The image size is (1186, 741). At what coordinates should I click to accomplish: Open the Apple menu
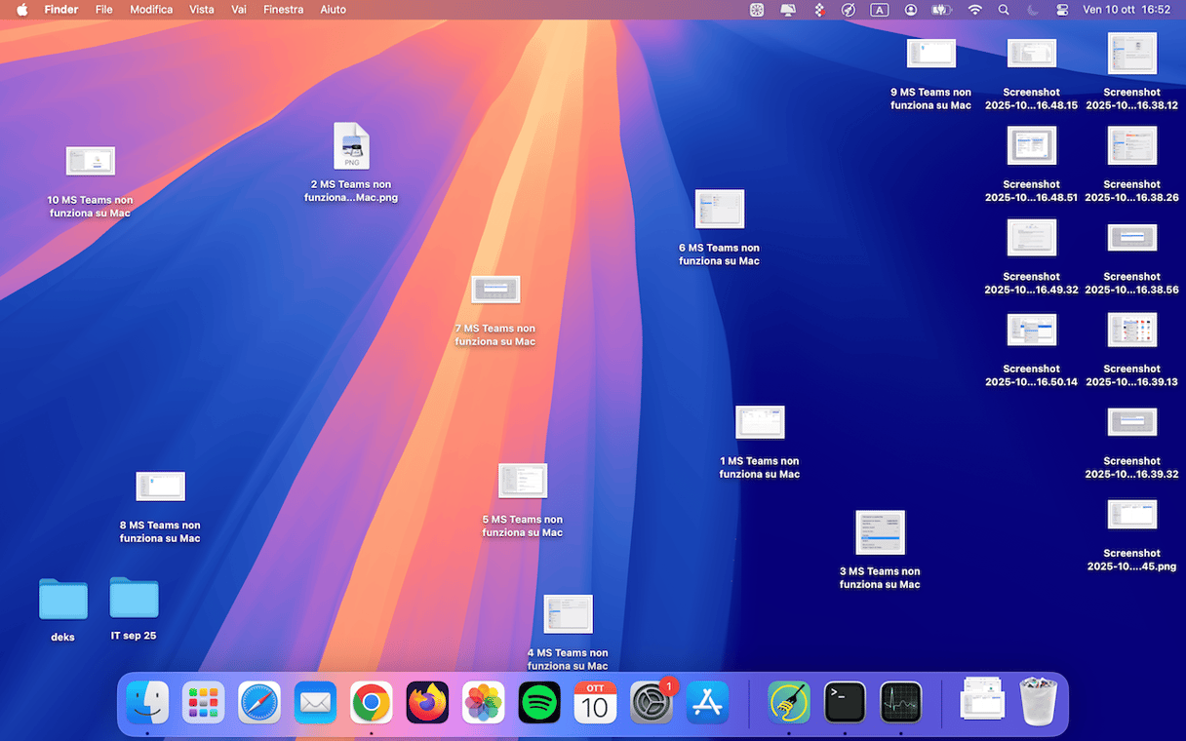[x=21, y=10]
